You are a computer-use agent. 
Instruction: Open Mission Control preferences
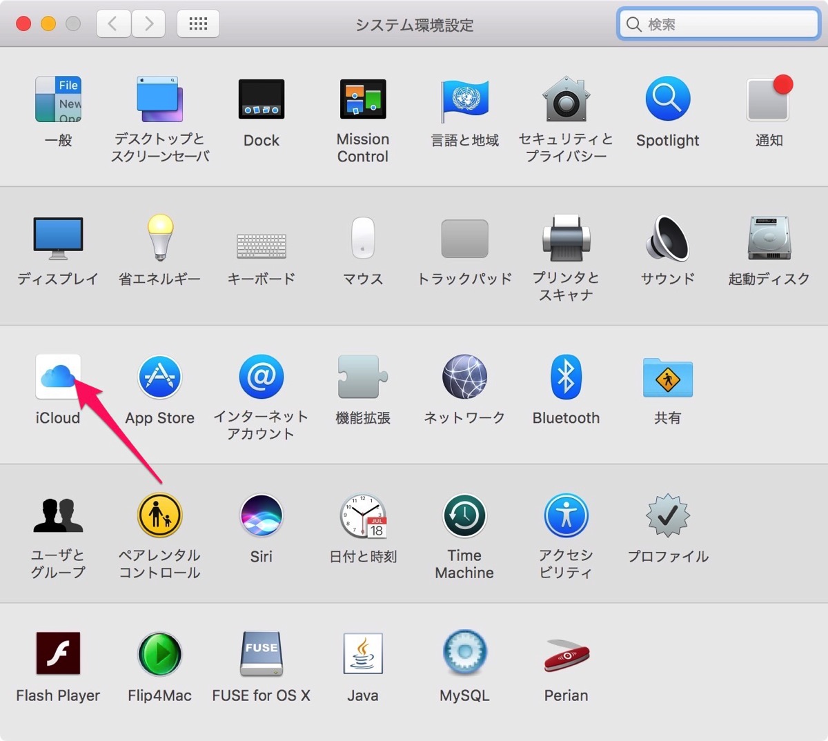pos(363,100)
